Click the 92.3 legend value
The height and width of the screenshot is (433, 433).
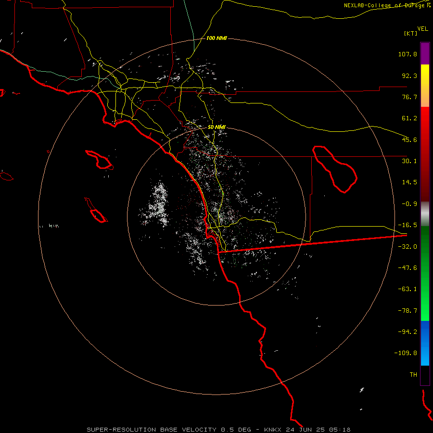pyautogui.click(x=409, y=76)
